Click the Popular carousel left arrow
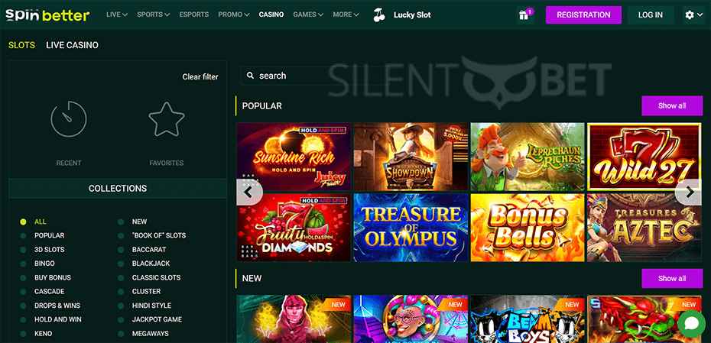711x343 pixels. click(x=248, y=192)
